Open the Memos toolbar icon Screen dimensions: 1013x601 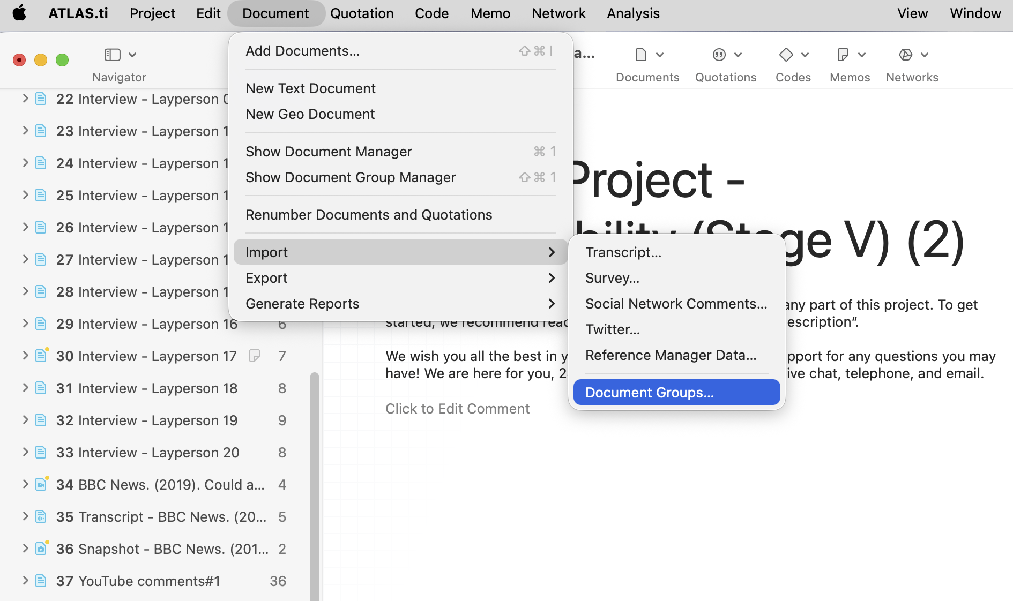[x=843, y=55]
